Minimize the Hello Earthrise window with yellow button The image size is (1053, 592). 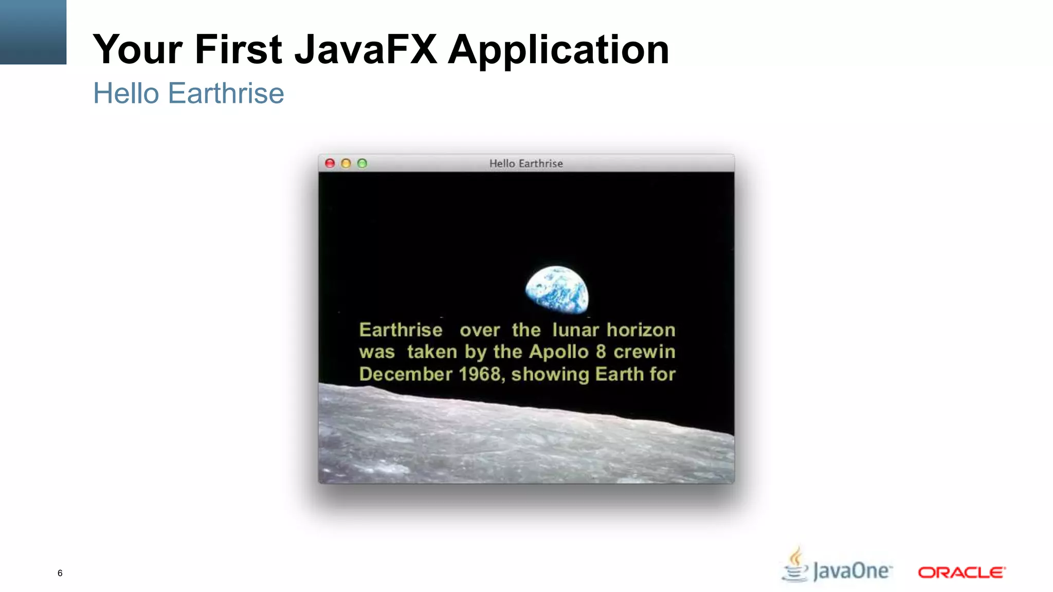[346, 163]
